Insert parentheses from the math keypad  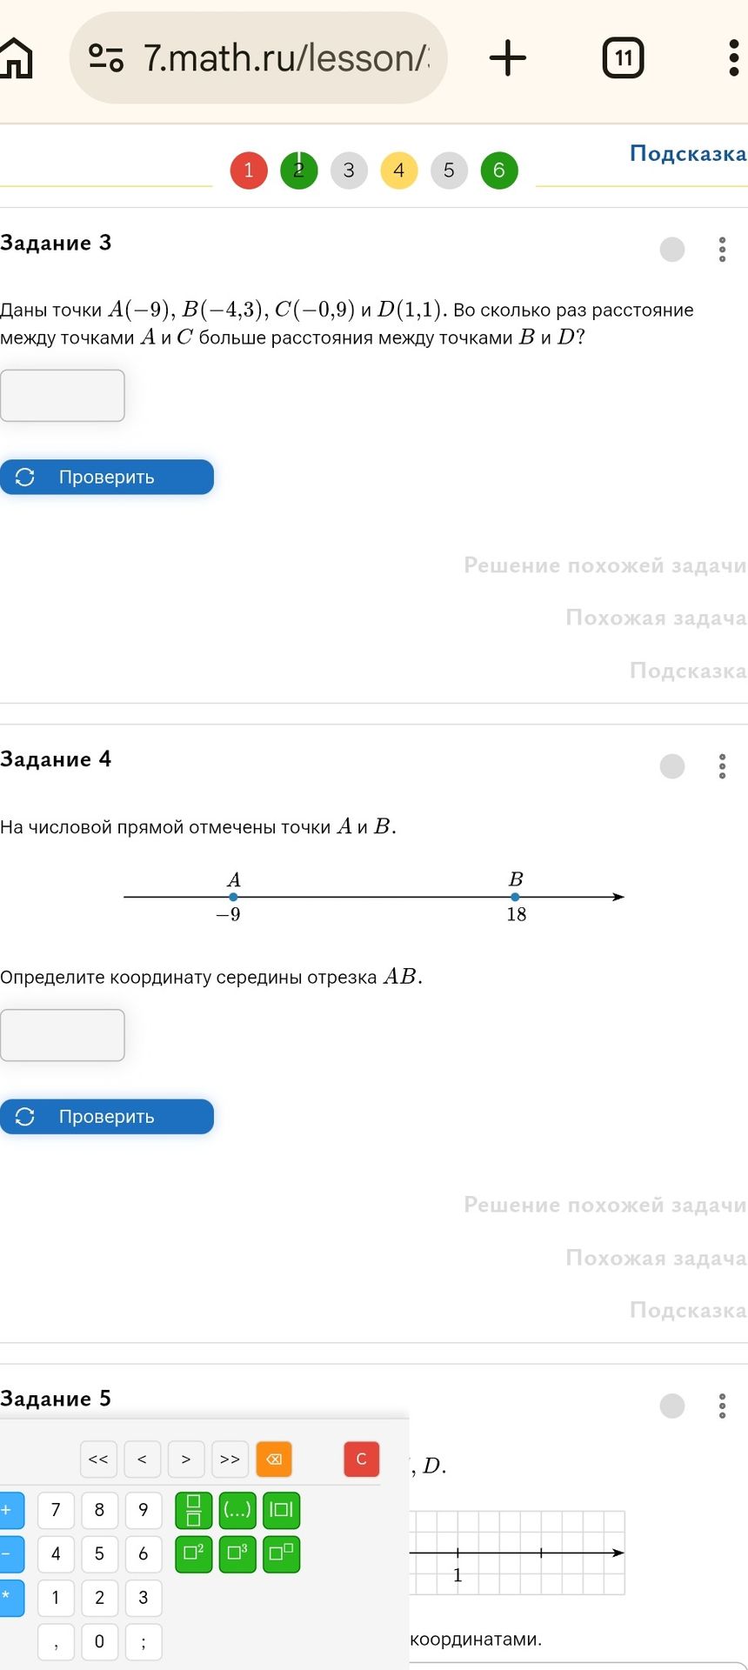point(237,1510)
